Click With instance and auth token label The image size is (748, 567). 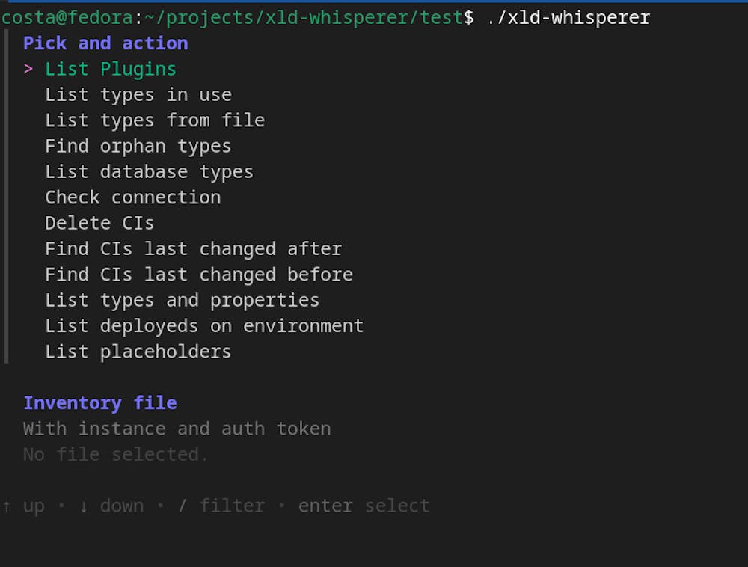tap(177, 428)
